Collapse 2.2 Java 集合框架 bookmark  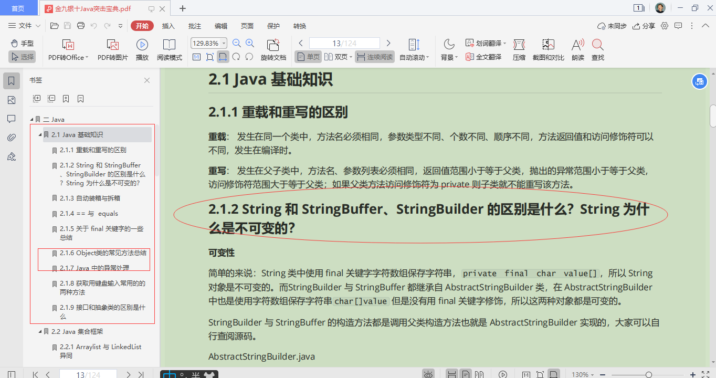40,332
